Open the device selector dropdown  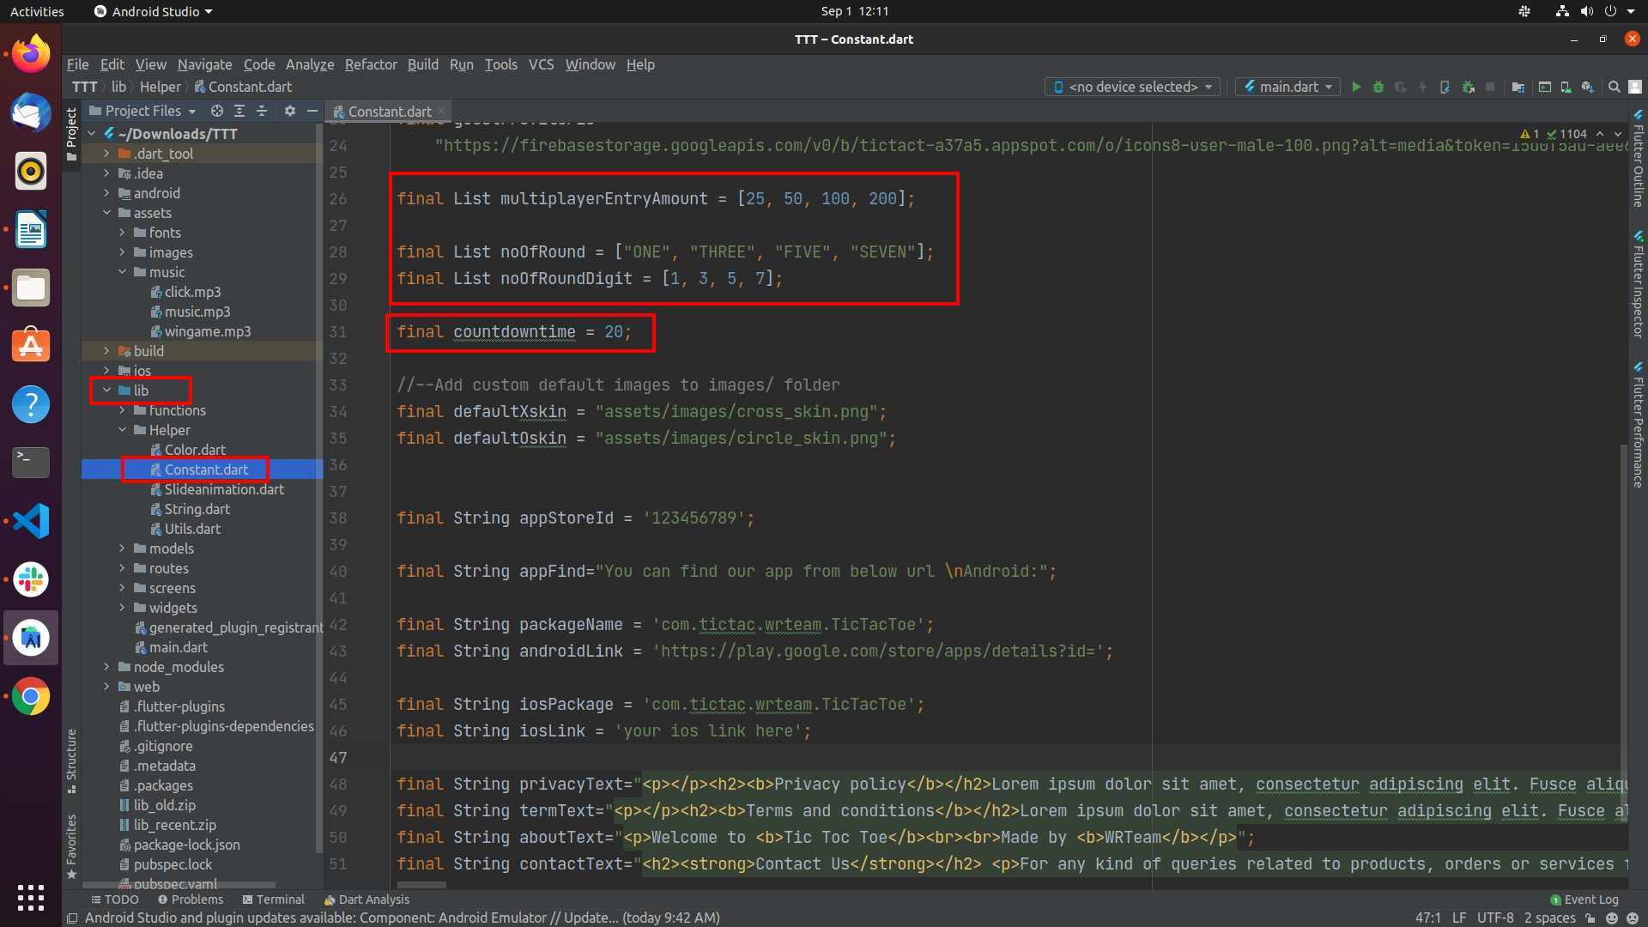(x=1132, y=87)
